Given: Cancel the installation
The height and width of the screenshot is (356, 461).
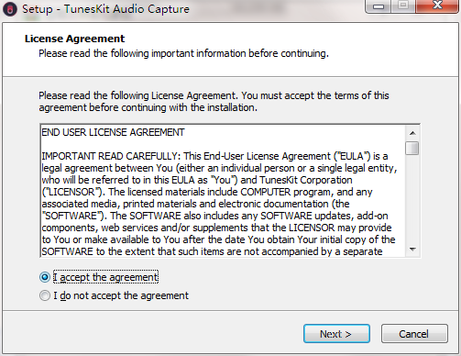Looking at the screenshot, I should click(x=414, y=334).
